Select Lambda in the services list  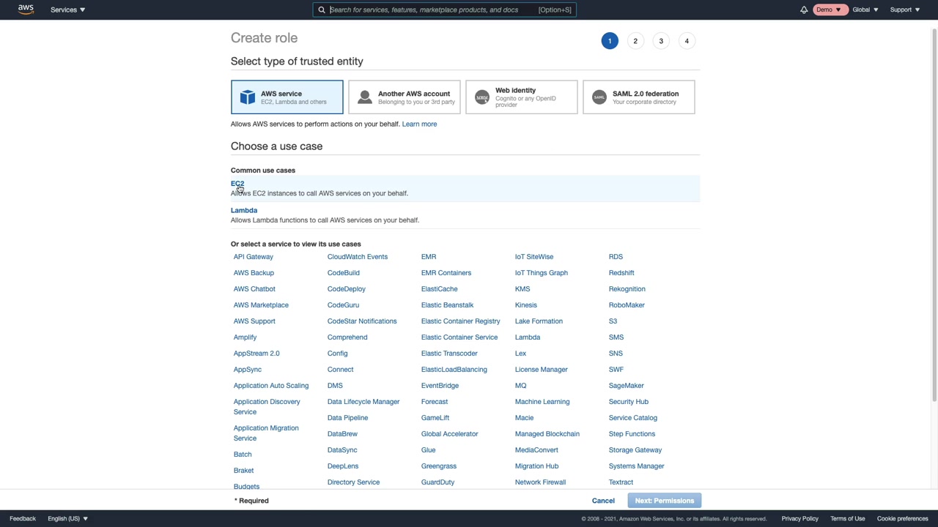pos(528,337)
